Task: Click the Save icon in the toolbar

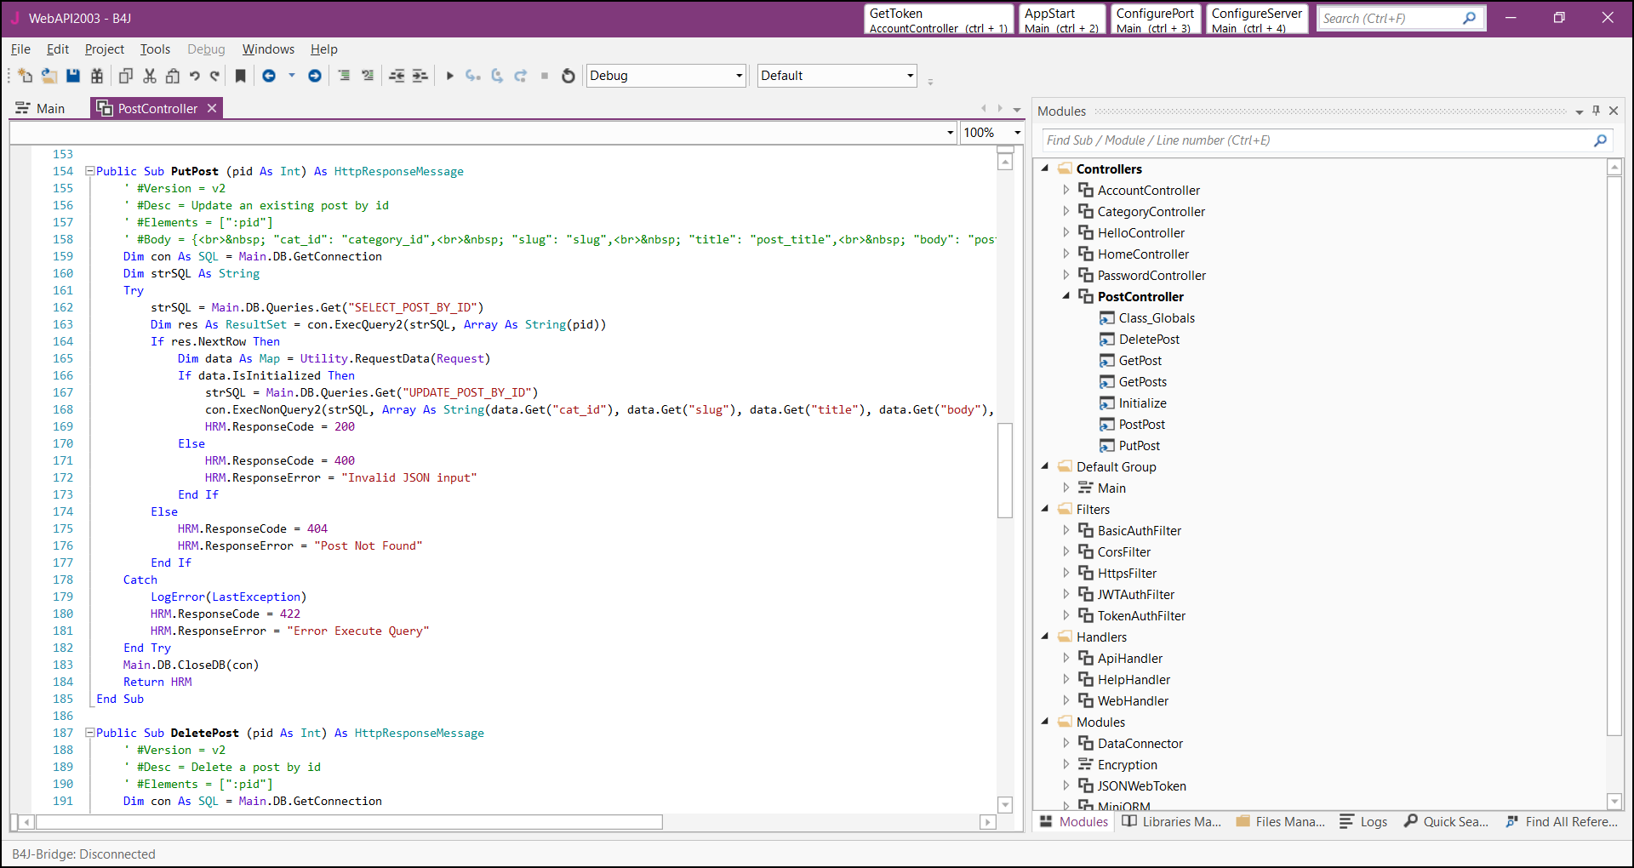Action: 73,76
